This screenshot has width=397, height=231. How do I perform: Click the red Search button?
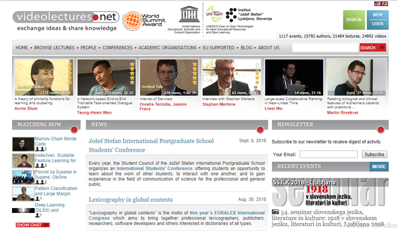click(x=373, y=48)
